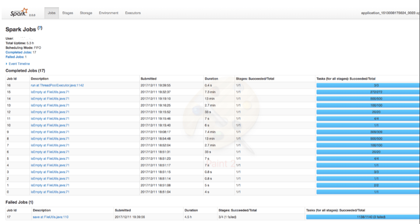Select the 0.4 s duration cell
This screenshot has height=224, width=420.
point(209,85)
